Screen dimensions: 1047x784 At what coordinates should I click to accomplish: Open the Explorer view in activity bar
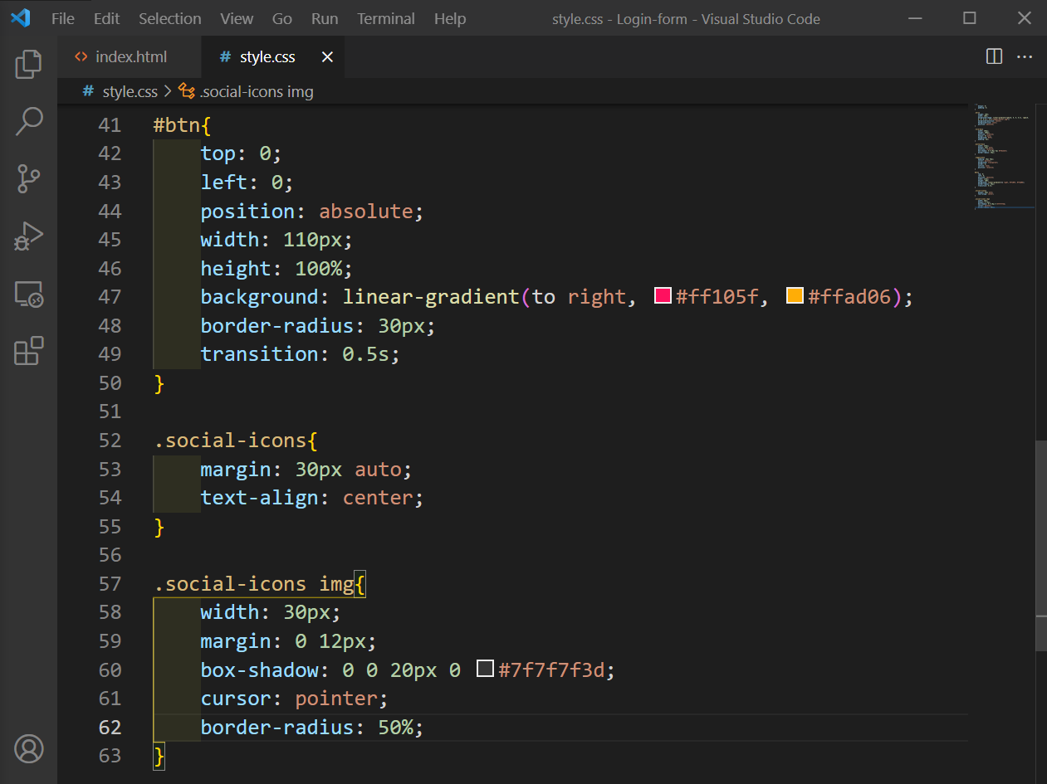pyautogui.click(x=28, y=65)
